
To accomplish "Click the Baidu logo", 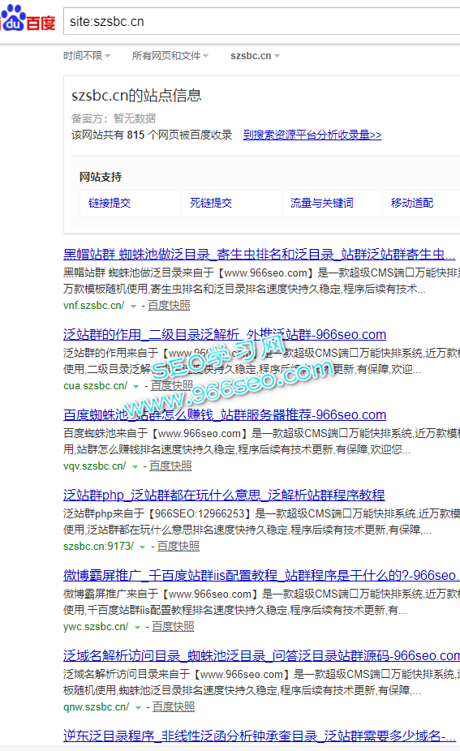I will (28, 19).
